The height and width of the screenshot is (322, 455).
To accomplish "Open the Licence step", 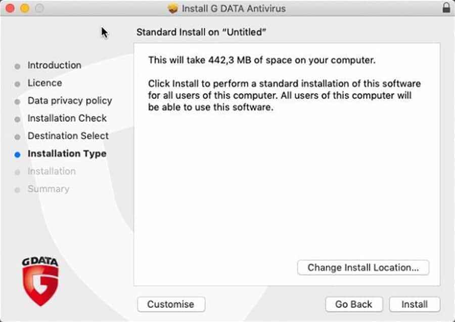I will click(x=44, y=83).
